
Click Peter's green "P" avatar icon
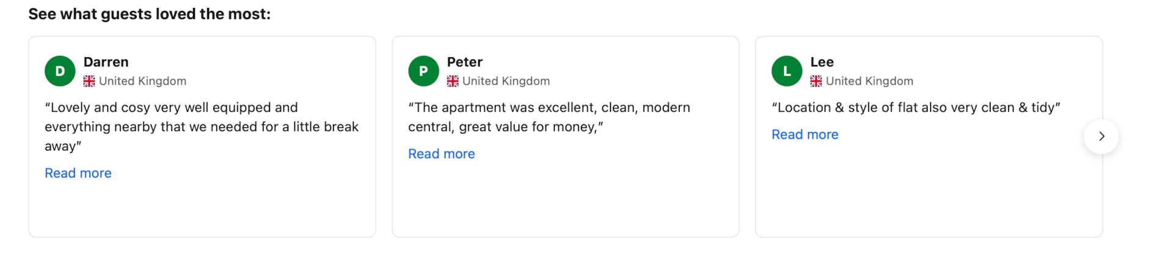(x=423, y=71)
